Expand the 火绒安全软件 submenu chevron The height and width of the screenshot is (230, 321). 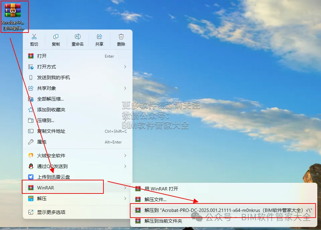coord(125,156)
